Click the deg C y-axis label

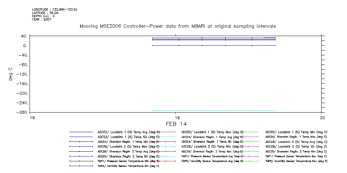click(11, 74)
